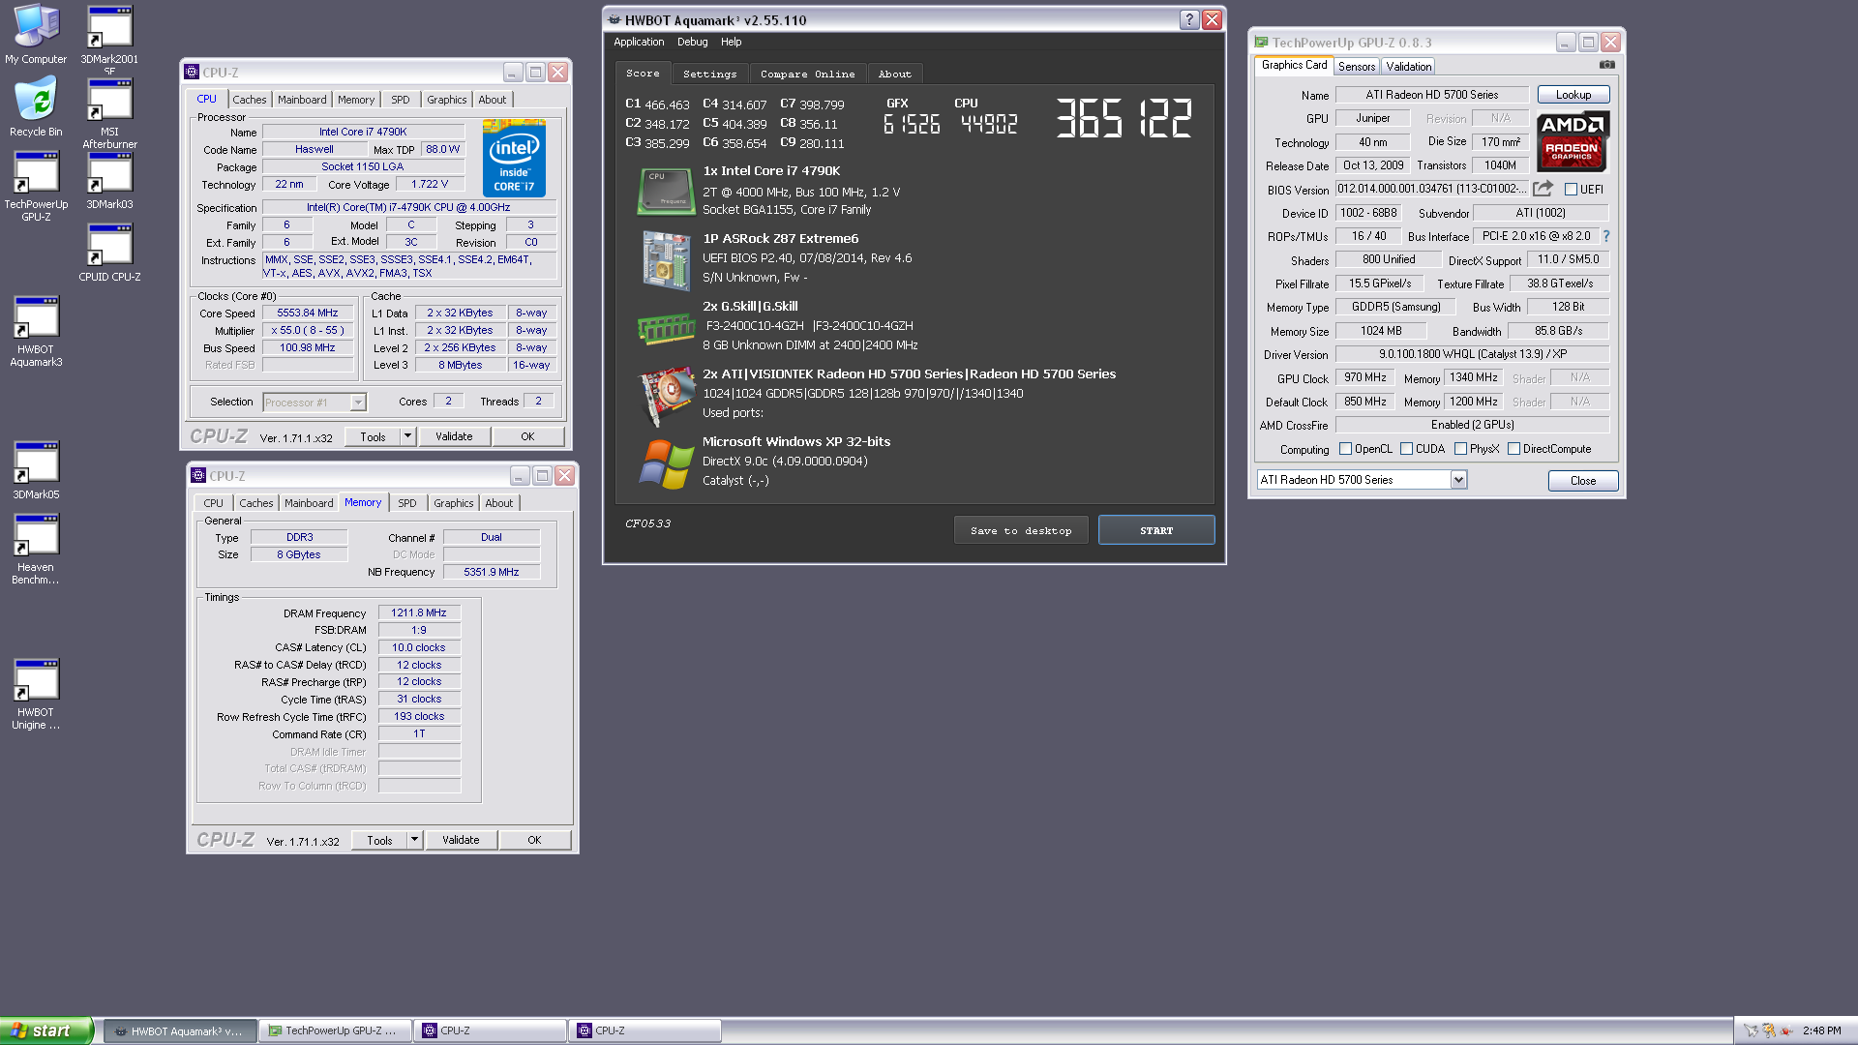The height and width of the screenshot is (1045, 1858).
Task: Click the bus interface question mark icon
Action: click(x=1606, y=236)
